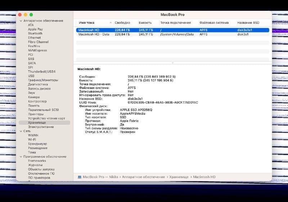Open Электропитание section
Screen dimensions: 288x202
[x=41, y=127]
